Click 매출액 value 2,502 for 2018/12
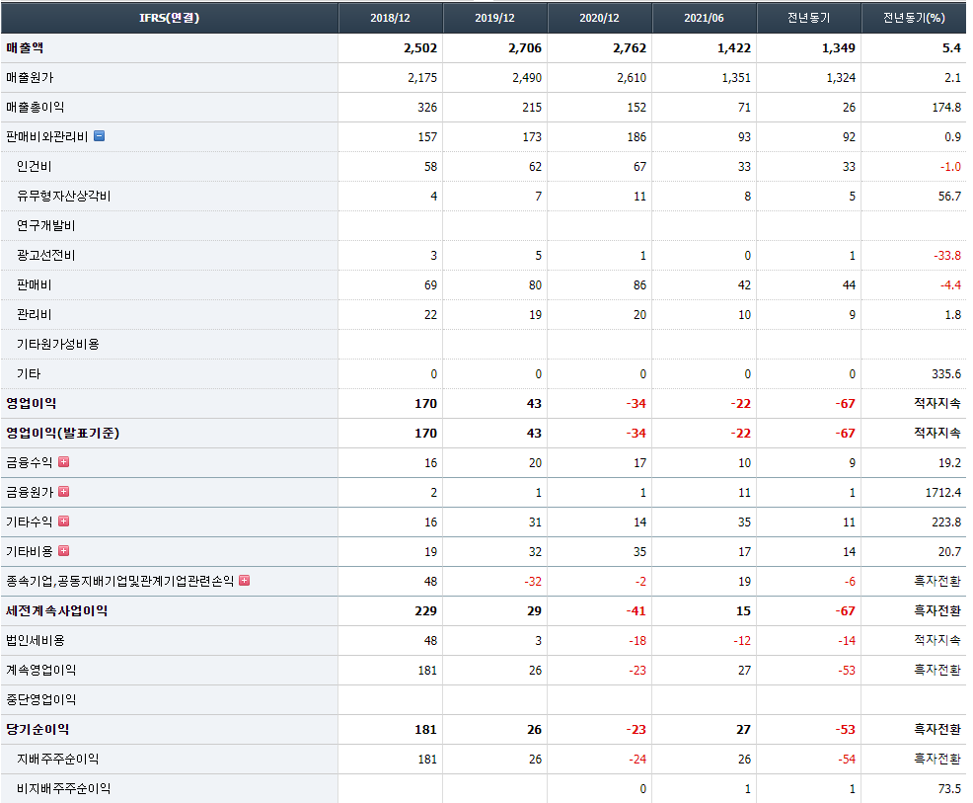 coord(420,47)
